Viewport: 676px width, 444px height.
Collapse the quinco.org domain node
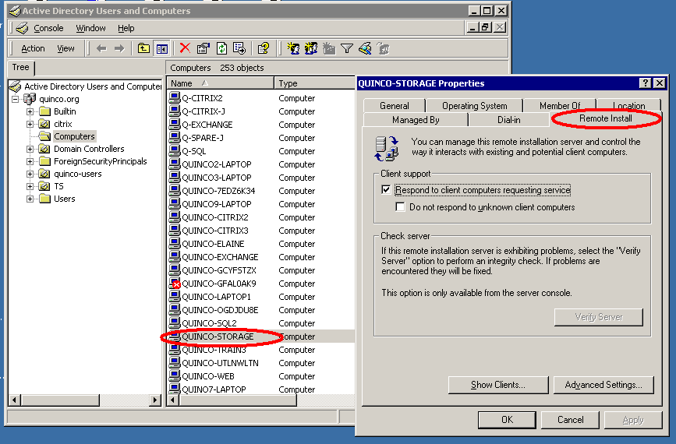point(16,99)
